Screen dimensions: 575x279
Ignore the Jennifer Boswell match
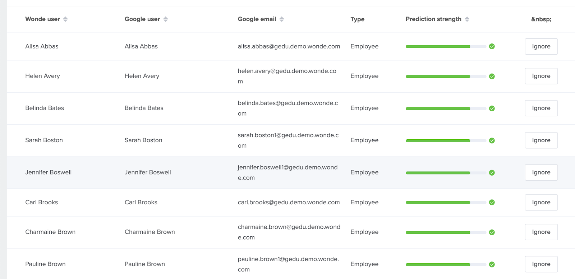click(x=541, y=172)
